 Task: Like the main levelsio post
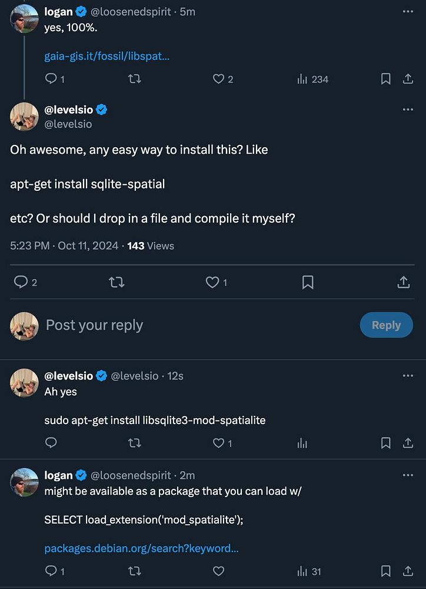click(x=212, y=283)
